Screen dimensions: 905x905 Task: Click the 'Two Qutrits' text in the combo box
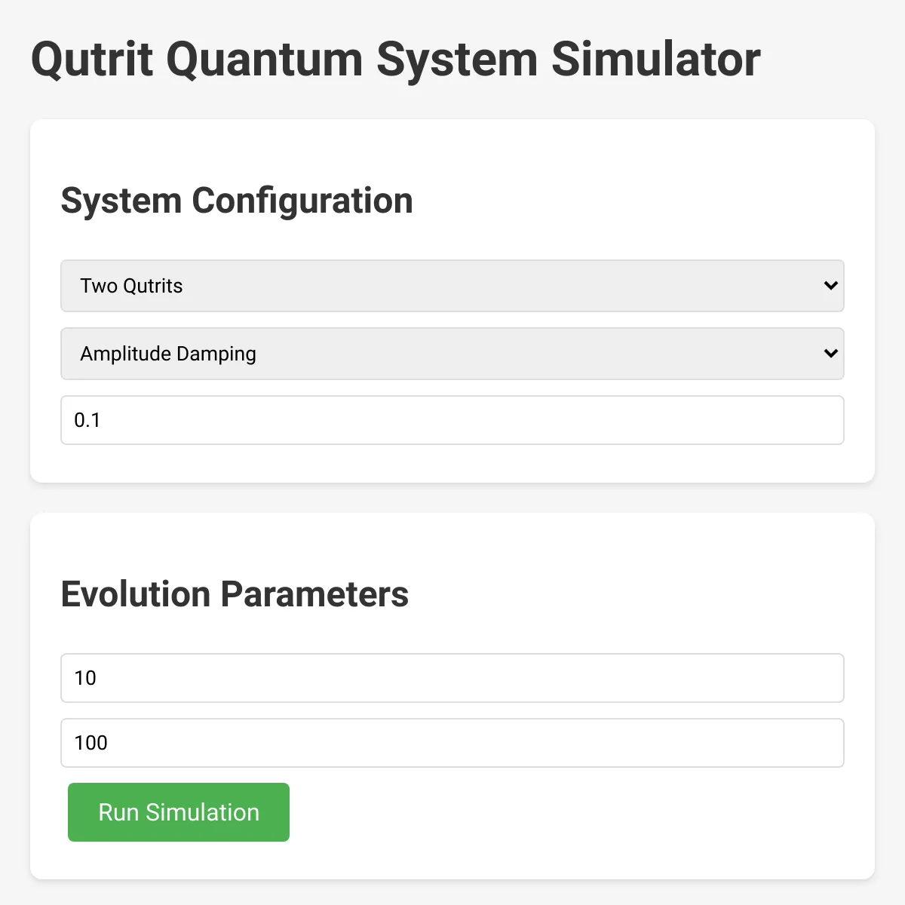(131, 286)
